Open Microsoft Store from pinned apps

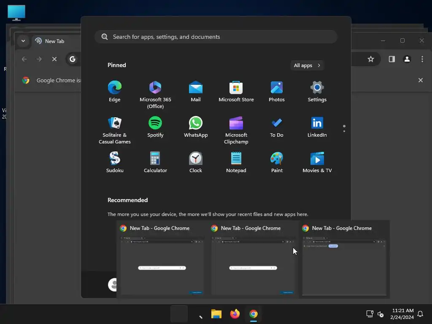click(x=236, y=92)
